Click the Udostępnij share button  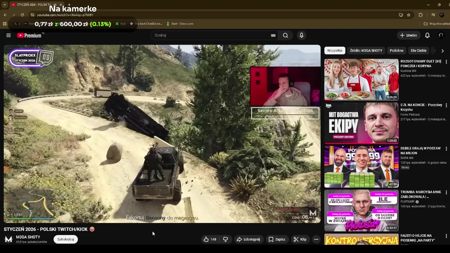click(248, 239)
